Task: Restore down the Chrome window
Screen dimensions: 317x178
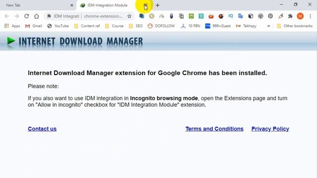Action: [x=295, y=4]
